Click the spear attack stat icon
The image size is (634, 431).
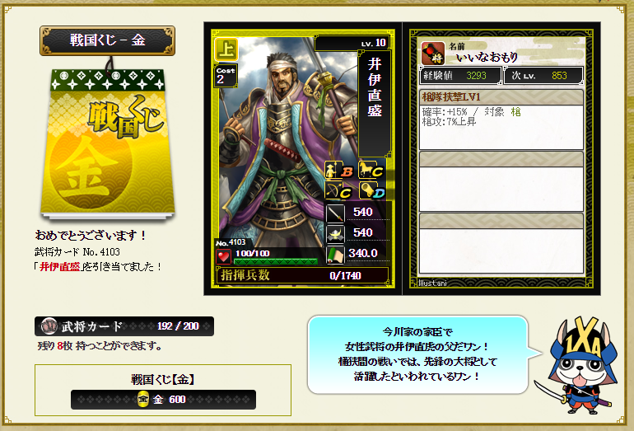pos(335,213)
